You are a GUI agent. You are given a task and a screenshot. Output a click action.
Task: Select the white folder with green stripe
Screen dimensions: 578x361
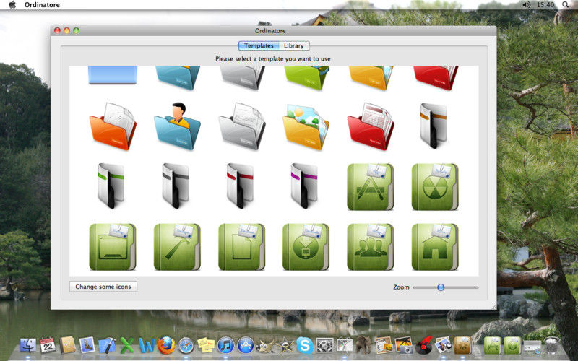(x=113, y=186)
